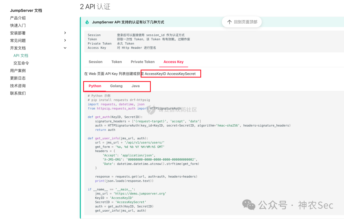Click the SecretID = 'AccessKeySecret' line

(x=120, y=202)
